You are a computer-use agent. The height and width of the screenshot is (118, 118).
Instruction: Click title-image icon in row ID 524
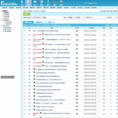tap(34, 79)
